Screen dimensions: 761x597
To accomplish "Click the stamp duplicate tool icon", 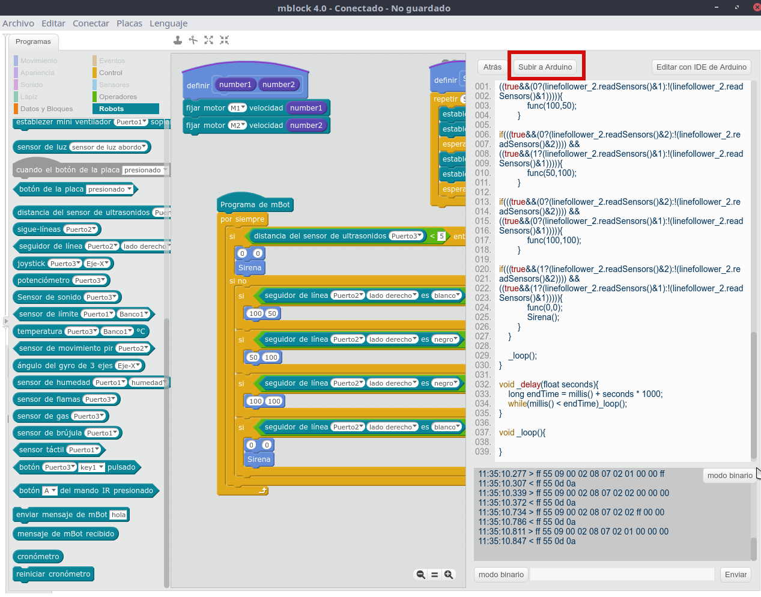I will click(x=178, y=40).
